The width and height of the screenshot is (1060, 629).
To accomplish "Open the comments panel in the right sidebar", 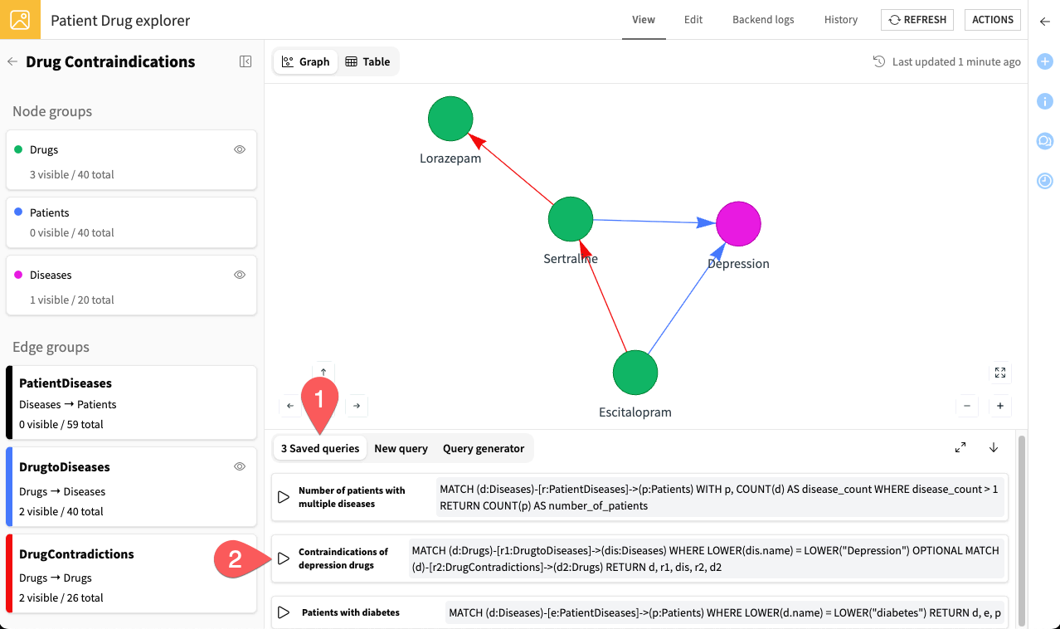I will pyautogui.click(x=1044, y=141).
